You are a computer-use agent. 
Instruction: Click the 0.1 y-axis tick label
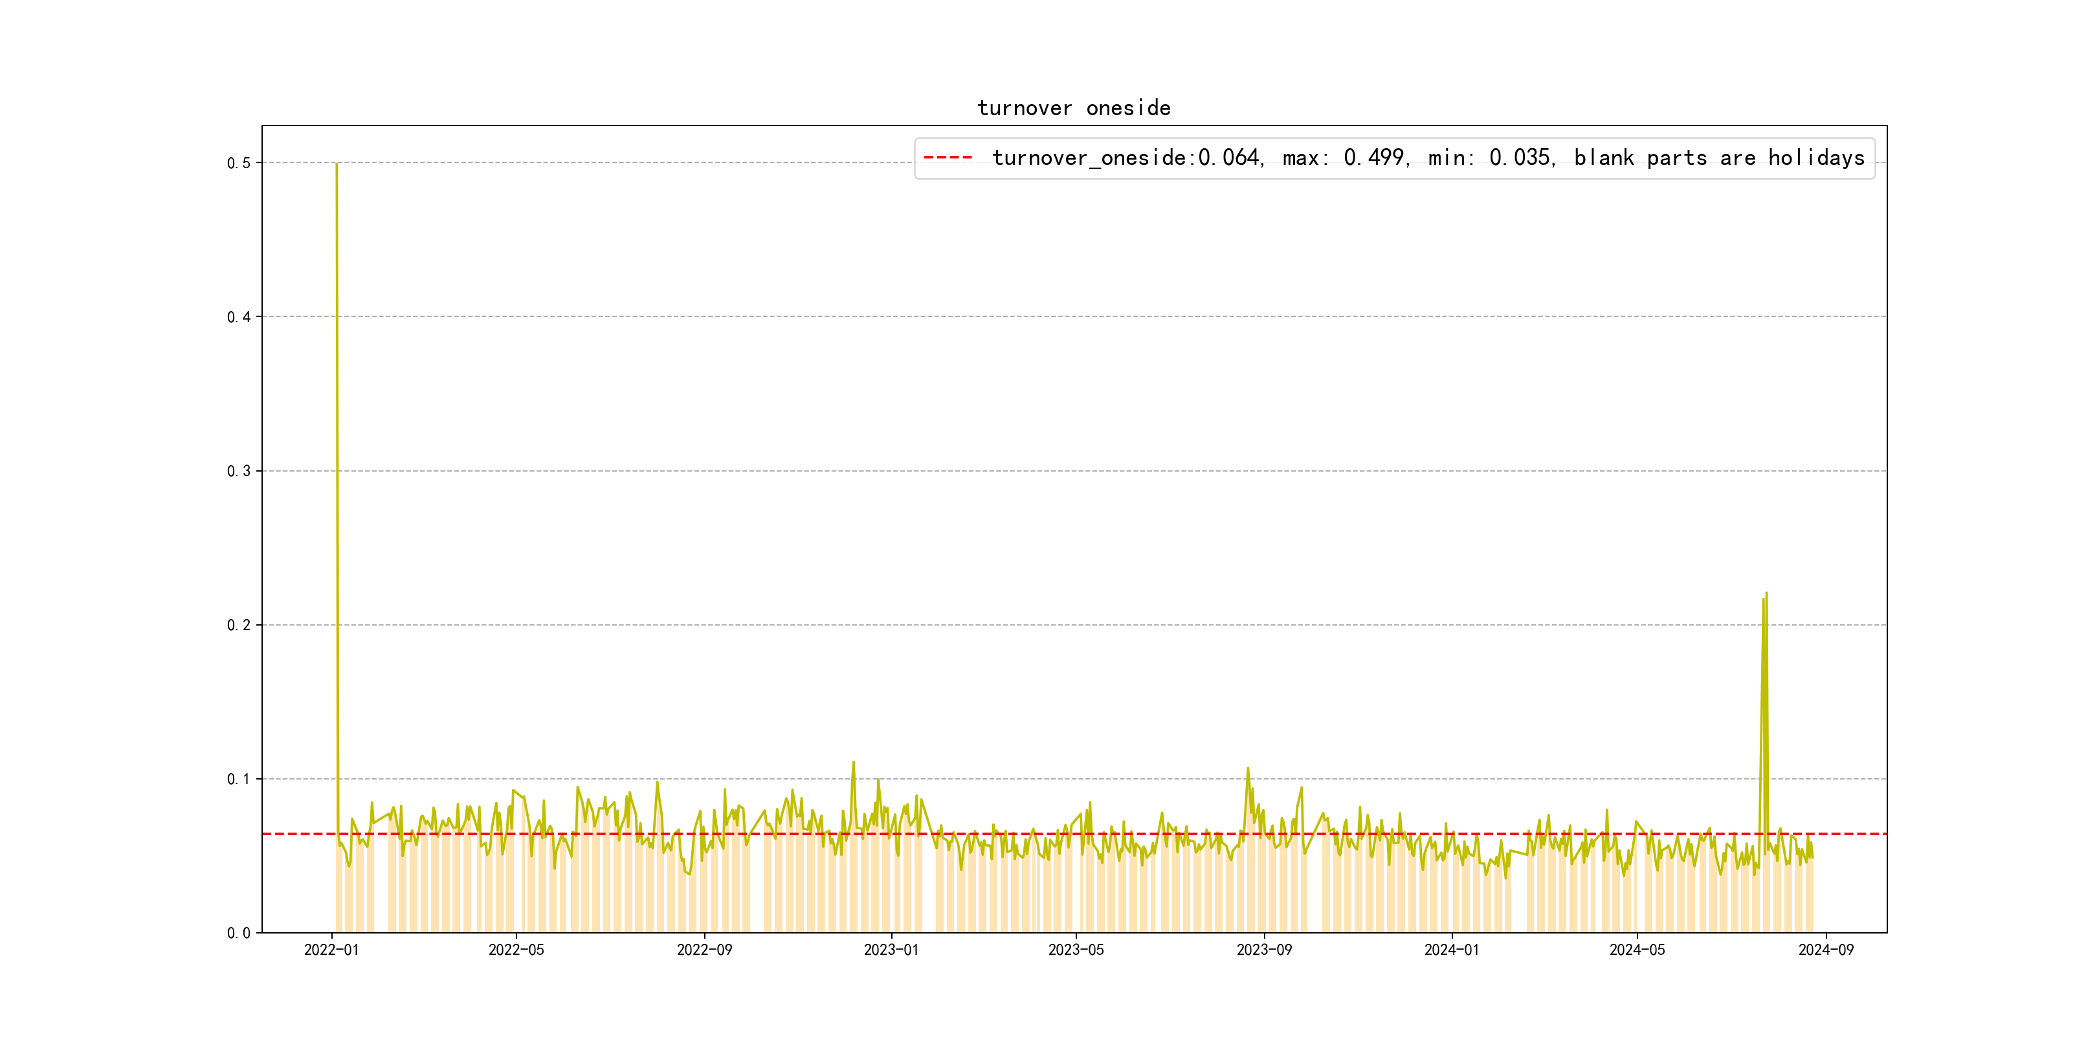pos(239,780)
